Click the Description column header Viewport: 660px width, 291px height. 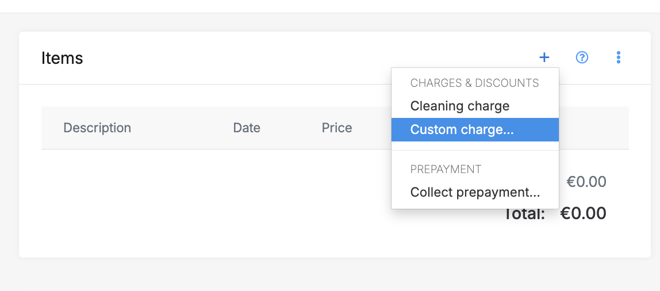click(x=97, y=128)
